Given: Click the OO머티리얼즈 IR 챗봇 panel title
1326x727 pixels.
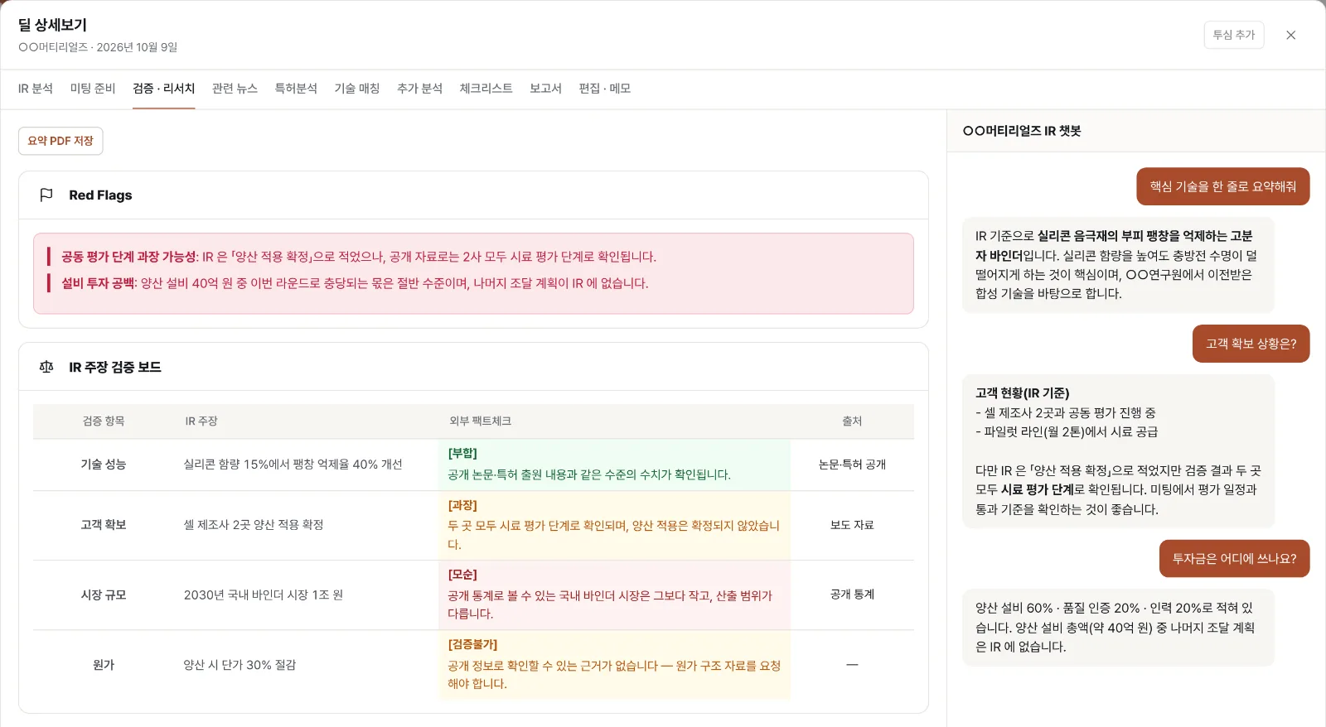Looking at the screenshot, I should (1022, 131).
